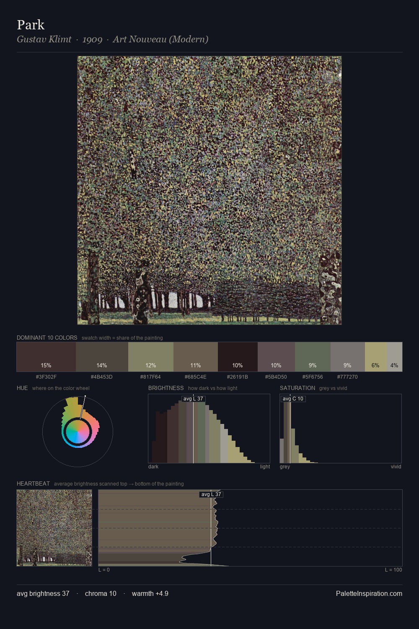Click hex label #777270

point(348,377)
